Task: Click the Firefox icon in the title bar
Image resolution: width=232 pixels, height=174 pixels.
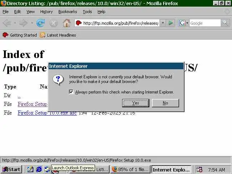Action: coord(3,3)
